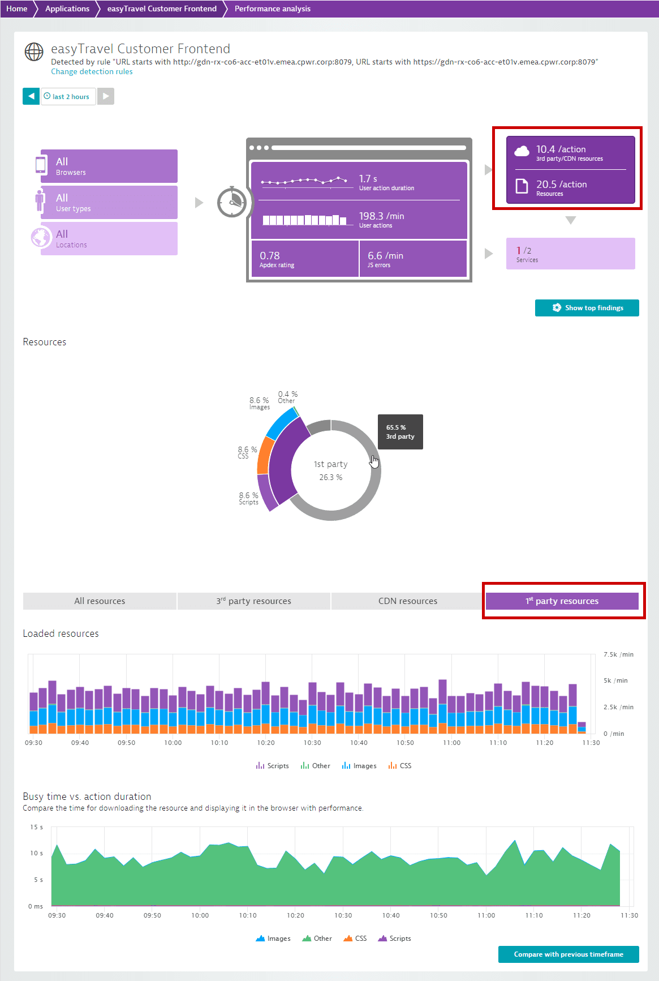Toggle Scripts series in Busy time legend
The image size is (659, 981).
(394, 939)
